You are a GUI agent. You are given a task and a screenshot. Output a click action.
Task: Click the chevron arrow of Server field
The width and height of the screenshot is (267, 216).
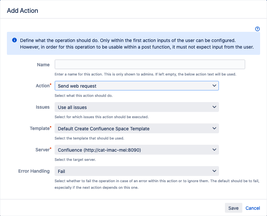click(214, 150)
